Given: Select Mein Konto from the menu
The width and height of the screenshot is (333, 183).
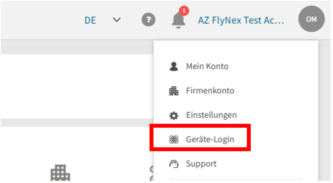Looking at the screenshot, I should coord(207,66).
